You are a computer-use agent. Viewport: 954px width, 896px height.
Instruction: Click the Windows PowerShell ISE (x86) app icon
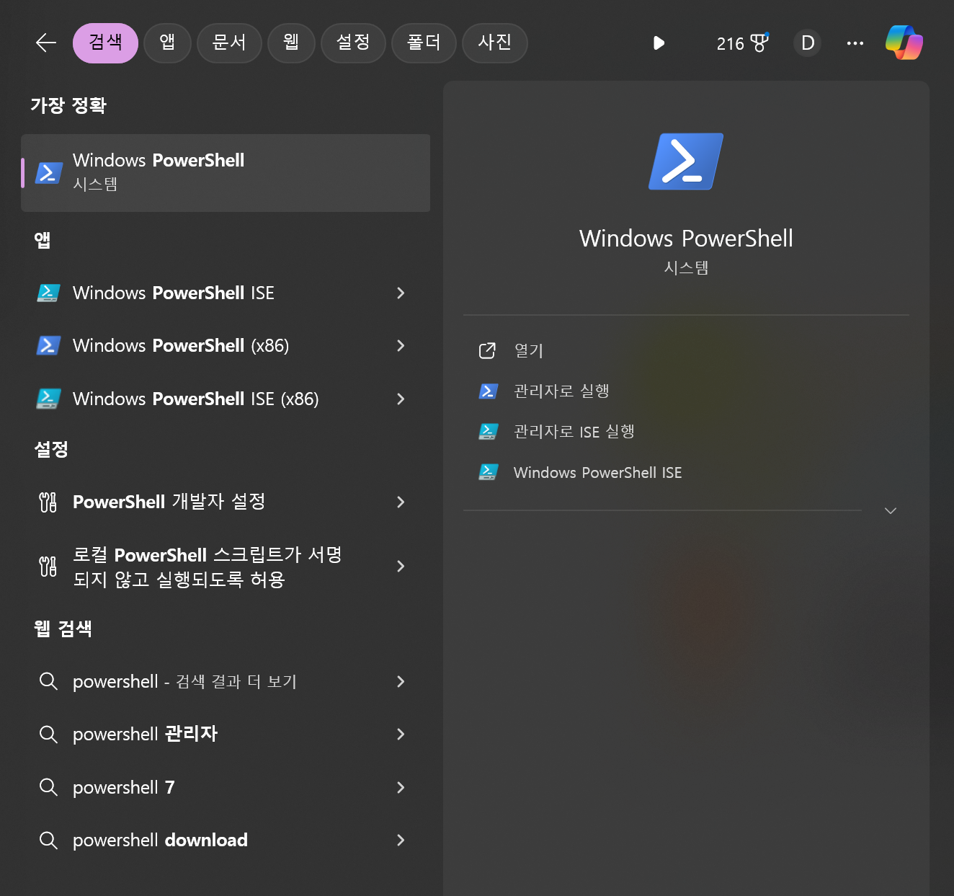tap(48, 399)
